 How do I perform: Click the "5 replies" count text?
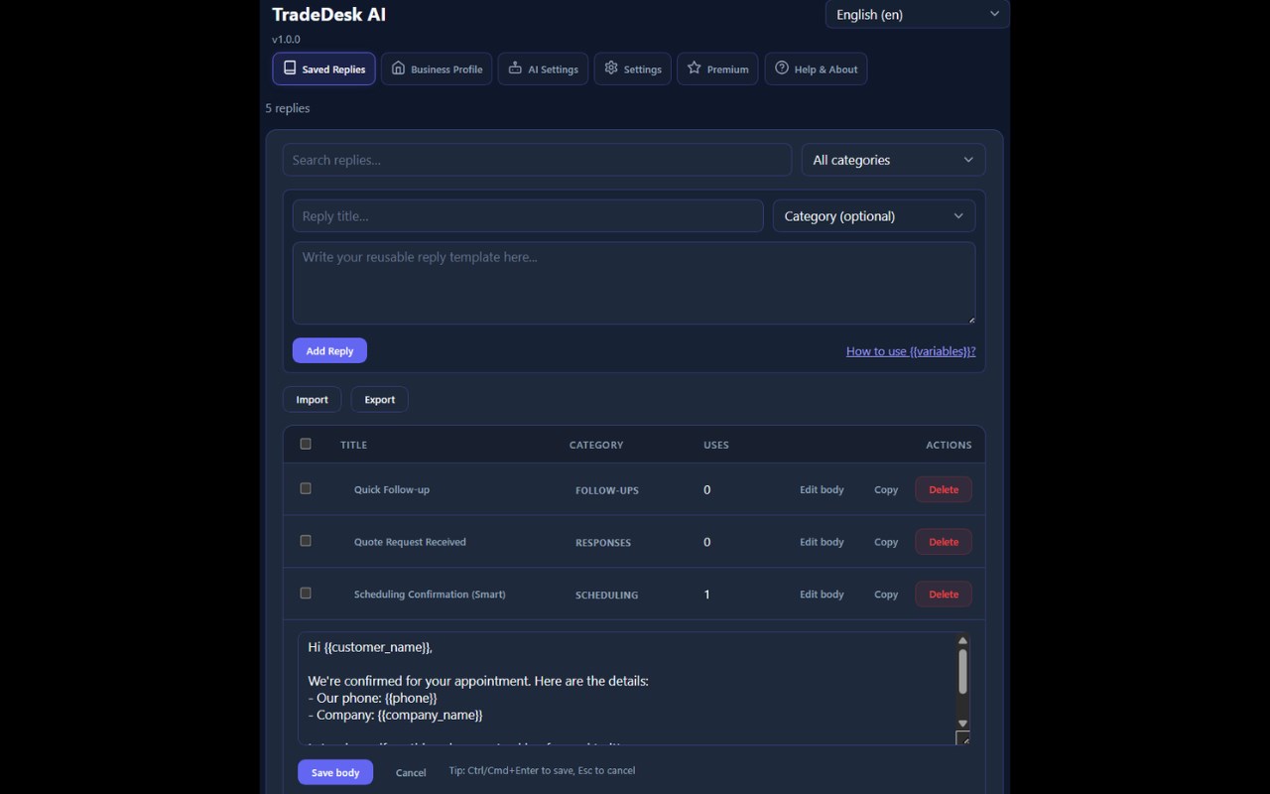coord(288,108)
